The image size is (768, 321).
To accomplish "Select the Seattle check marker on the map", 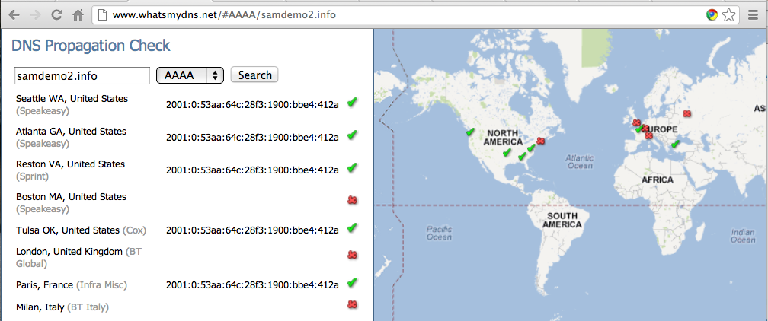I will [x=470, y=132].
